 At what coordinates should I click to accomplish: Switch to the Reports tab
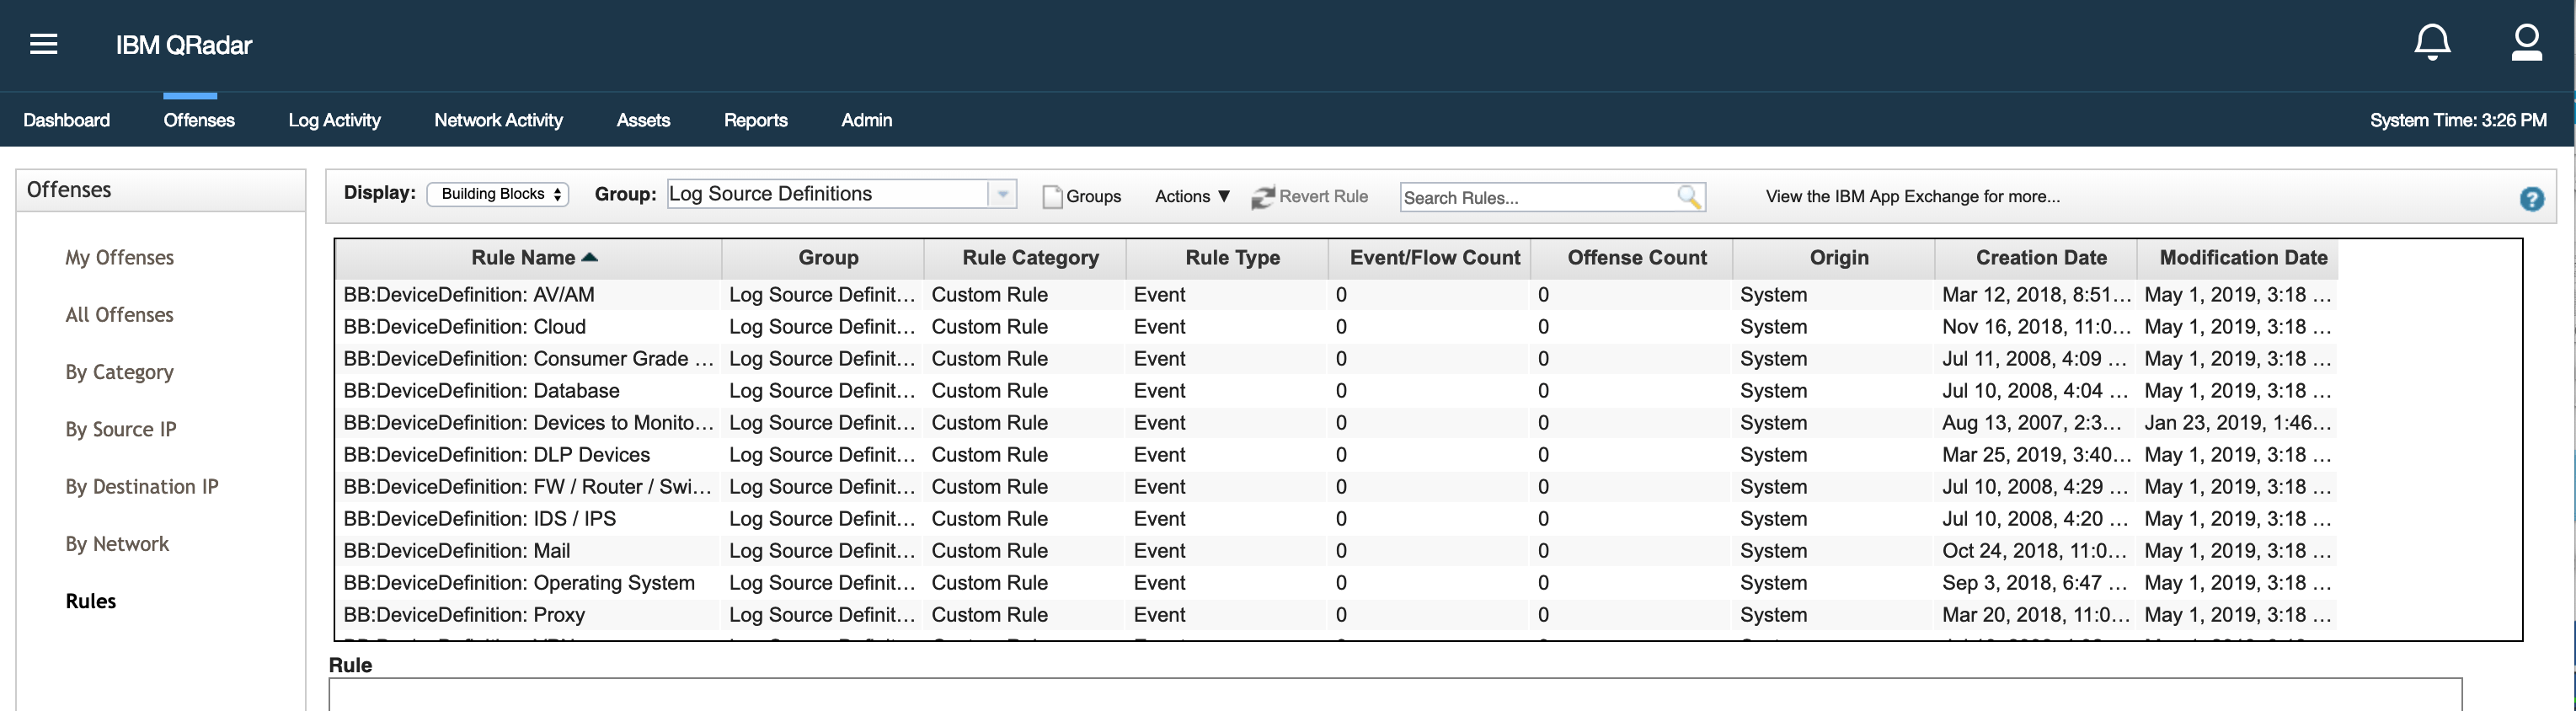coord(756,120)
